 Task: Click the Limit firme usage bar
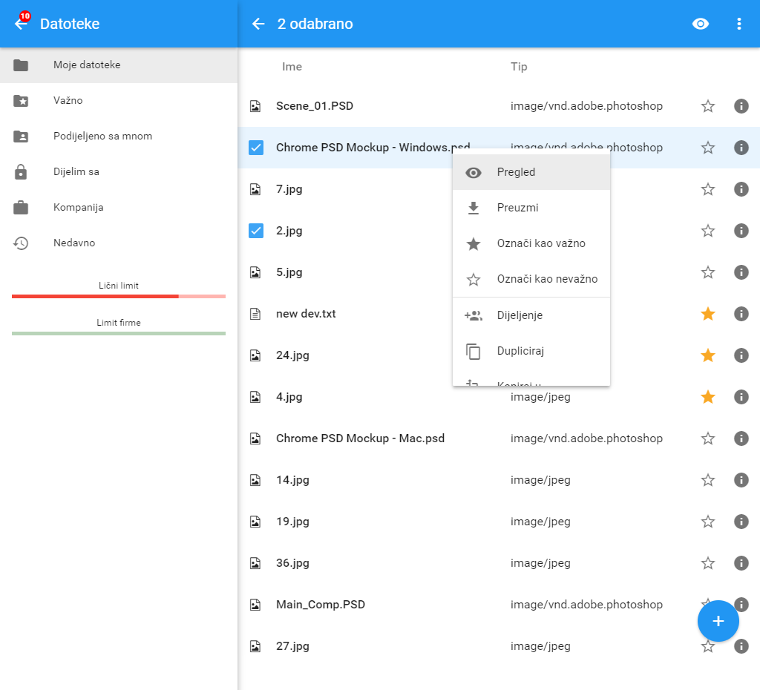pos(119,333)
